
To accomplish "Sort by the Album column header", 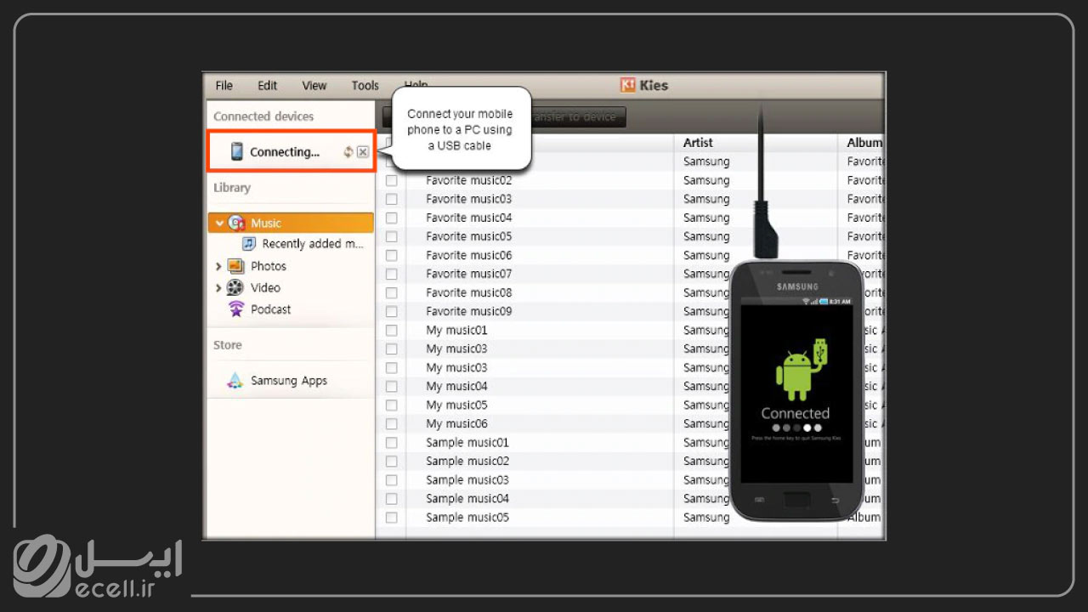I will coord(864,143).
